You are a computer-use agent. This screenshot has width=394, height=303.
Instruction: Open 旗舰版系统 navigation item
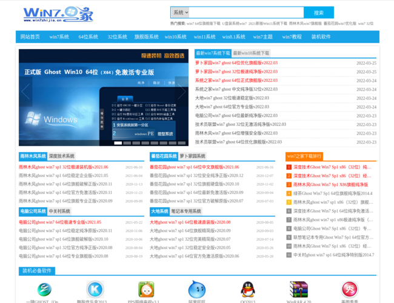click(147, 37)
